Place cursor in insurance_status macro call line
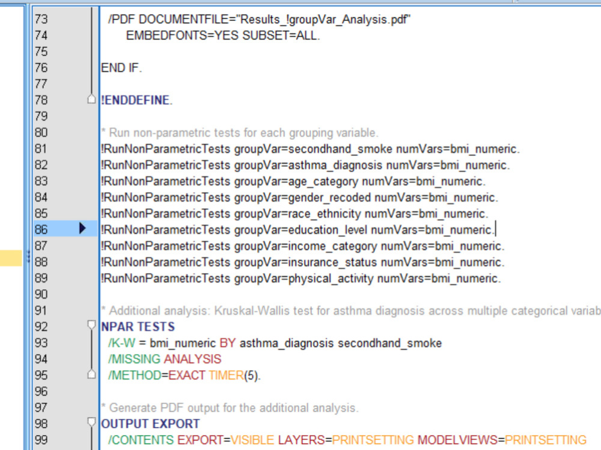601x450 pixels. pyautogui.click(x=303, y=262)
